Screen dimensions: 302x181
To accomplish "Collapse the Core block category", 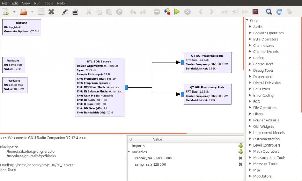I will 247,20.
